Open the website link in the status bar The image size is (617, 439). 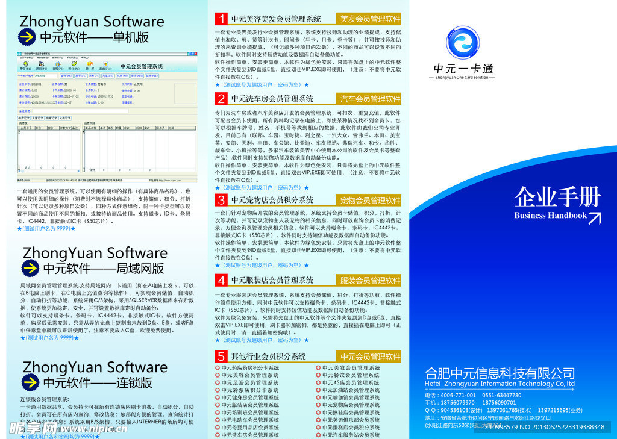pos(171,179)
